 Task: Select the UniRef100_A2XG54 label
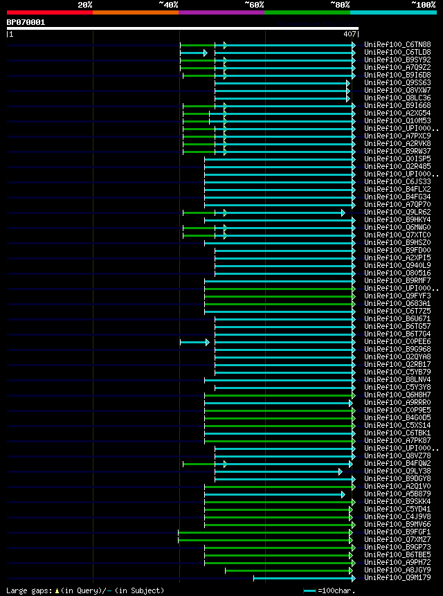coord(397,113)
